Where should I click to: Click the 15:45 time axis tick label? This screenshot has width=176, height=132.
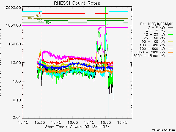coord(56,122)
